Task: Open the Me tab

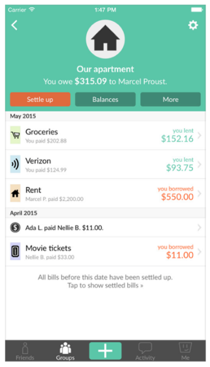Action: [185, 351]
